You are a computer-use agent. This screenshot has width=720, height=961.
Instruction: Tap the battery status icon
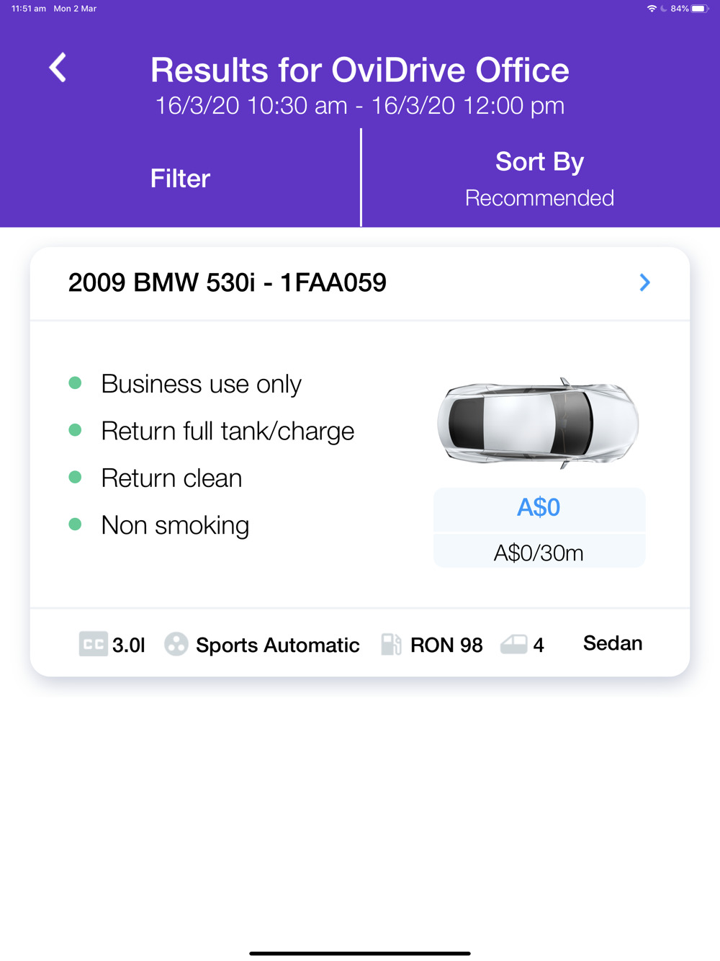tap(699, 9)
